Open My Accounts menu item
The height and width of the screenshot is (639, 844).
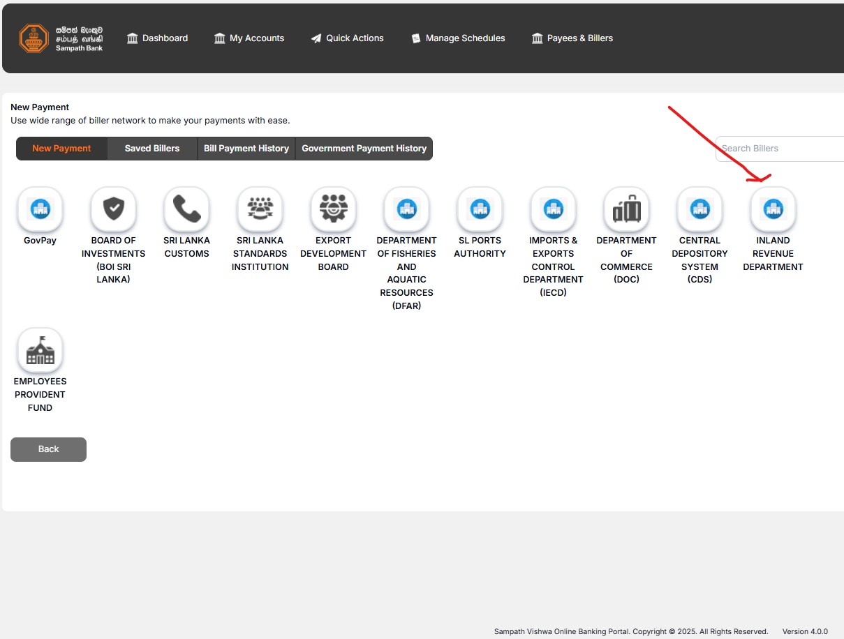pyautogui.click(x=249, y=38)
